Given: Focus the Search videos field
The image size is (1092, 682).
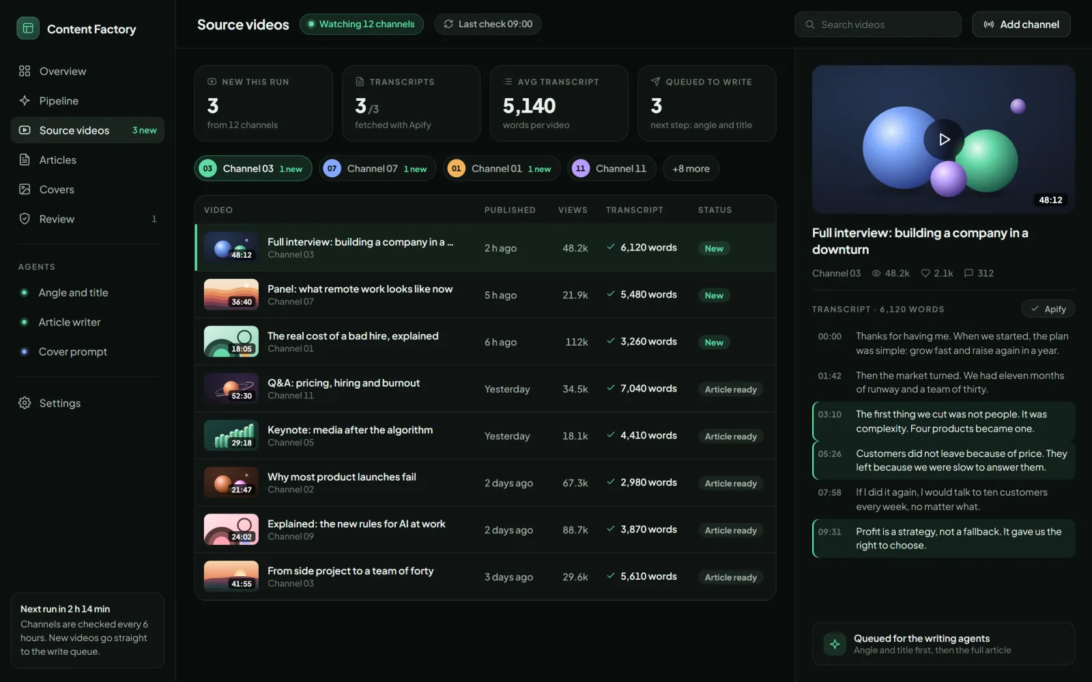Looking at the screenshot, I should click(x=878, y=25).
